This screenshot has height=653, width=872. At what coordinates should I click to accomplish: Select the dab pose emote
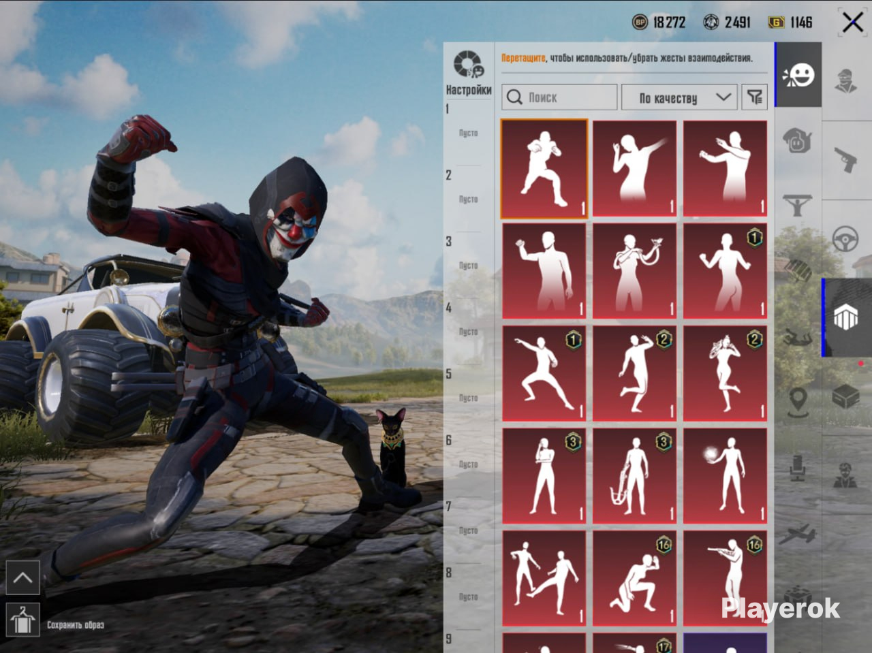[x=634, y=169]
